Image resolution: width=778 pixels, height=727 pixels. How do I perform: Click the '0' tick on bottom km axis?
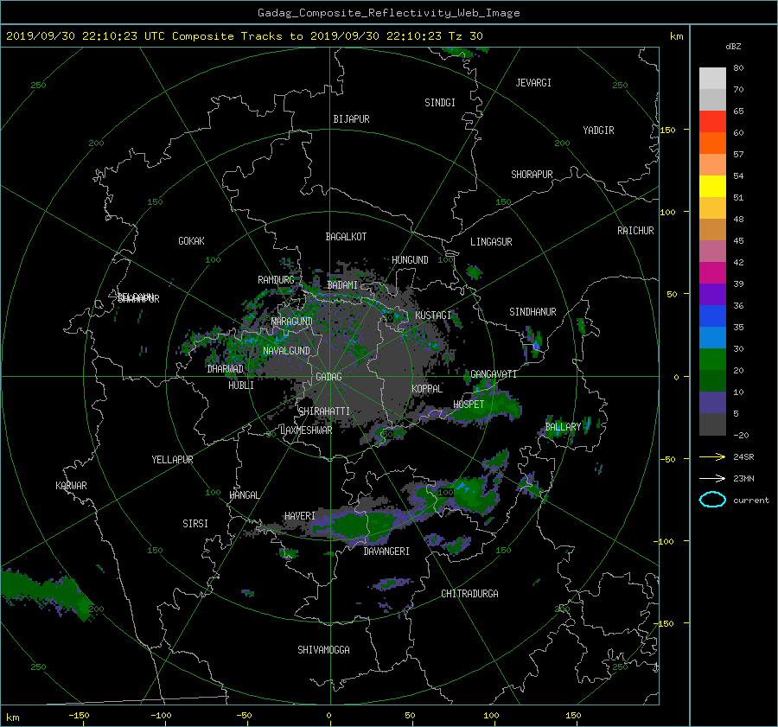click(328, 715)
